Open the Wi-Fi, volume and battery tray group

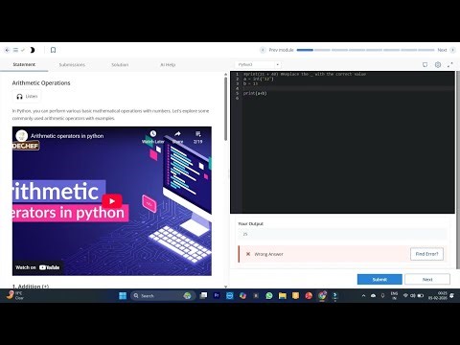[413, 296]
